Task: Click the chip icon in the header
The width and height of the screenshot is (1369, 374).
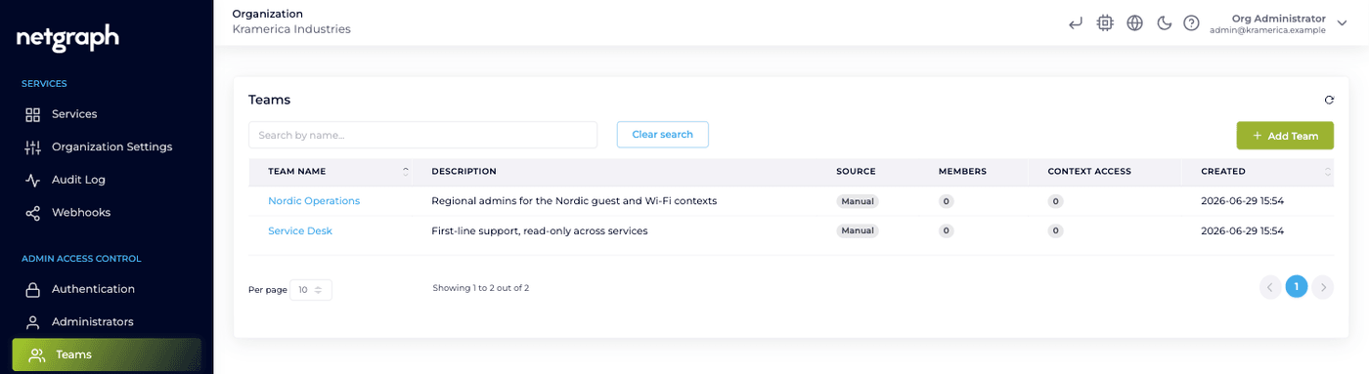Action: pos(1106,23)
